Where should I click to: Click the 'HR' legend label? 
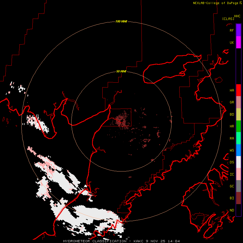(x=232, y=126)
